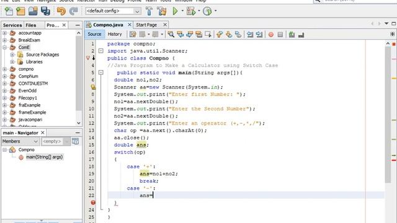Minimize the Projects panel group
This screenshot has width=397, height=223.
pos(78,25)
